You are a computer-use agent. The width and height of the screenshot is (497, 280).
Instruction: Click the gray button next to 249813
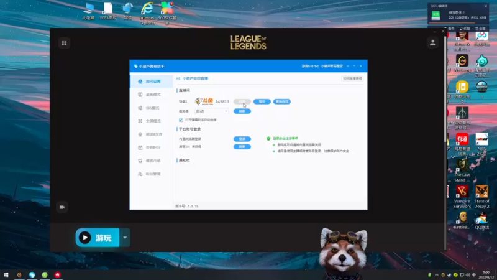242,101
